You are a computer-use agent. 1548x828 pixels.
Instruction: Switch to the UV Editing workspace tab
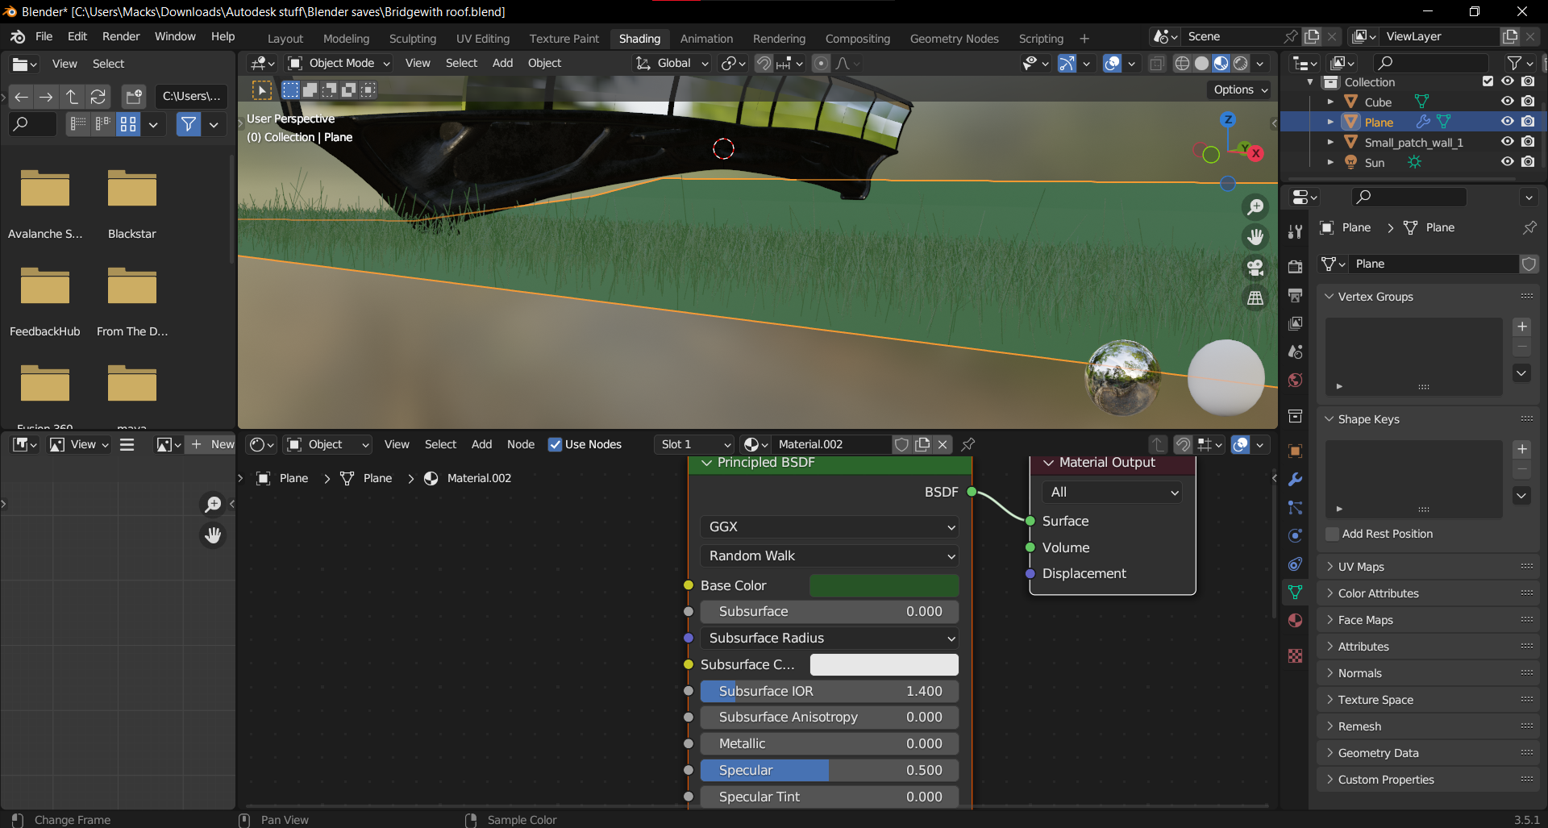483,39
